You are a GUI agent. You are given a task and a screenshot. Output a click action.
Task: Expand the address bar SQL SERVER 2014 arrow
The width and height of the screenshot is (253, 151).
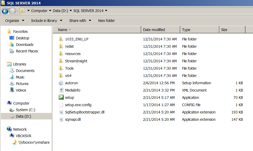107,11
